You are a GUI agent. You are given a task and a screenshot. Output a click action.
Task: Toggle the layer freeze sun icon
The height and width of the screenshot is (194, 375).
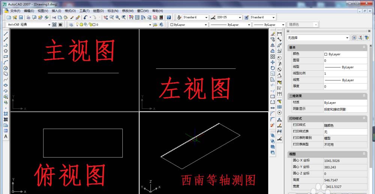tap(81, 25)
